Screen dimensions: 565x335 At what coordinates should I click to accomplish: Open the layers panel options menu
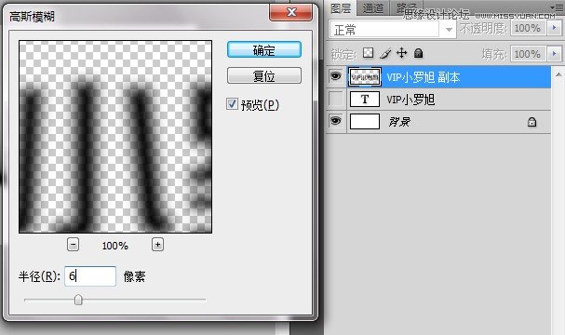pyautogui.click(x=557, y=7)
